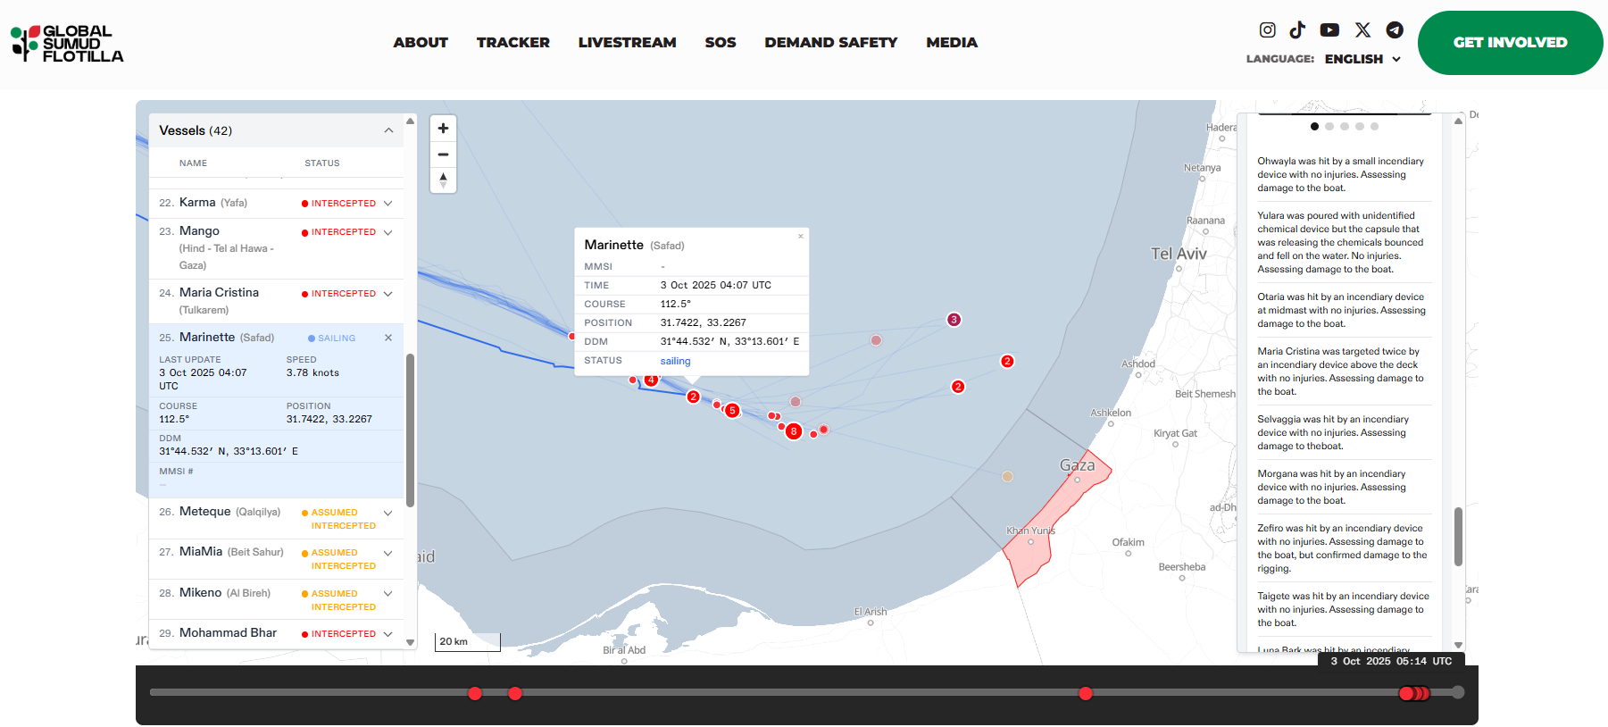Expand the Meteque vessel row
1608x727 pixels.
pos(388,513)
